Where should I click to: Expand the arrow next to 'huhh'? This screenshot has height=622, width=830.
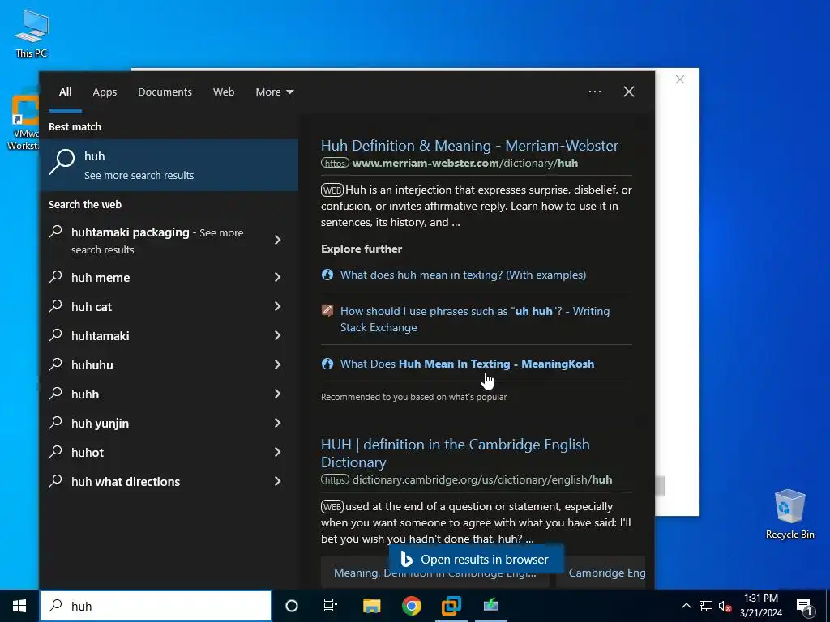[x=277, y=394]
